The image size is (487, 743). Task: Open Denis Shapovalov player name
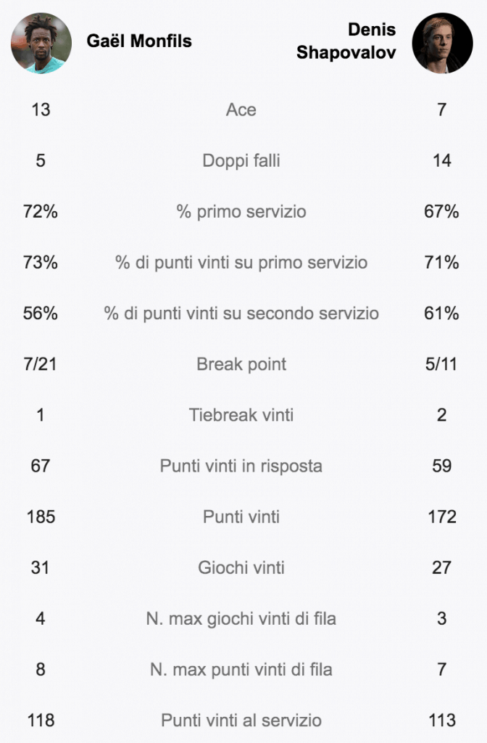coord(346,41)
